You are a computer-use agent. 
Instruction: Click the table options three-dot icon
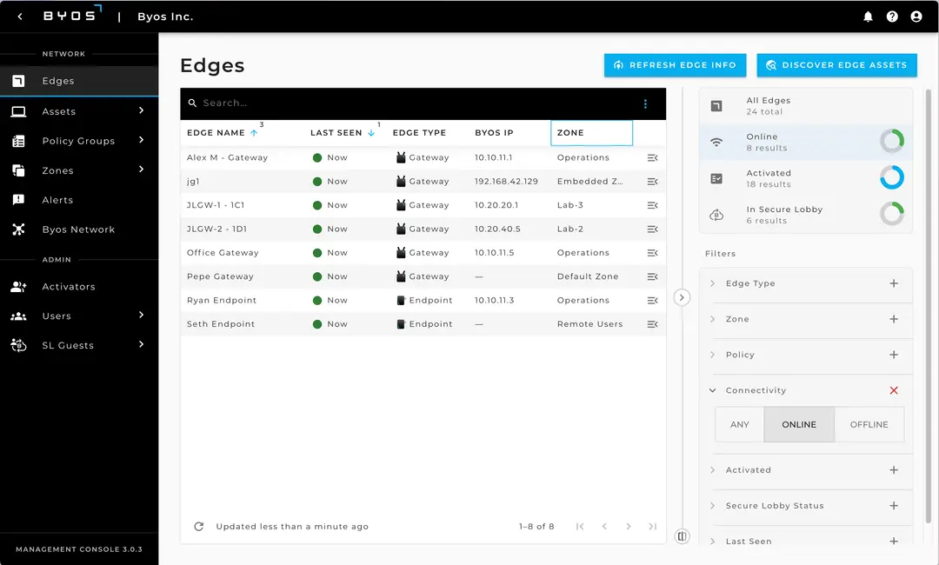click(x=645, y=103)
